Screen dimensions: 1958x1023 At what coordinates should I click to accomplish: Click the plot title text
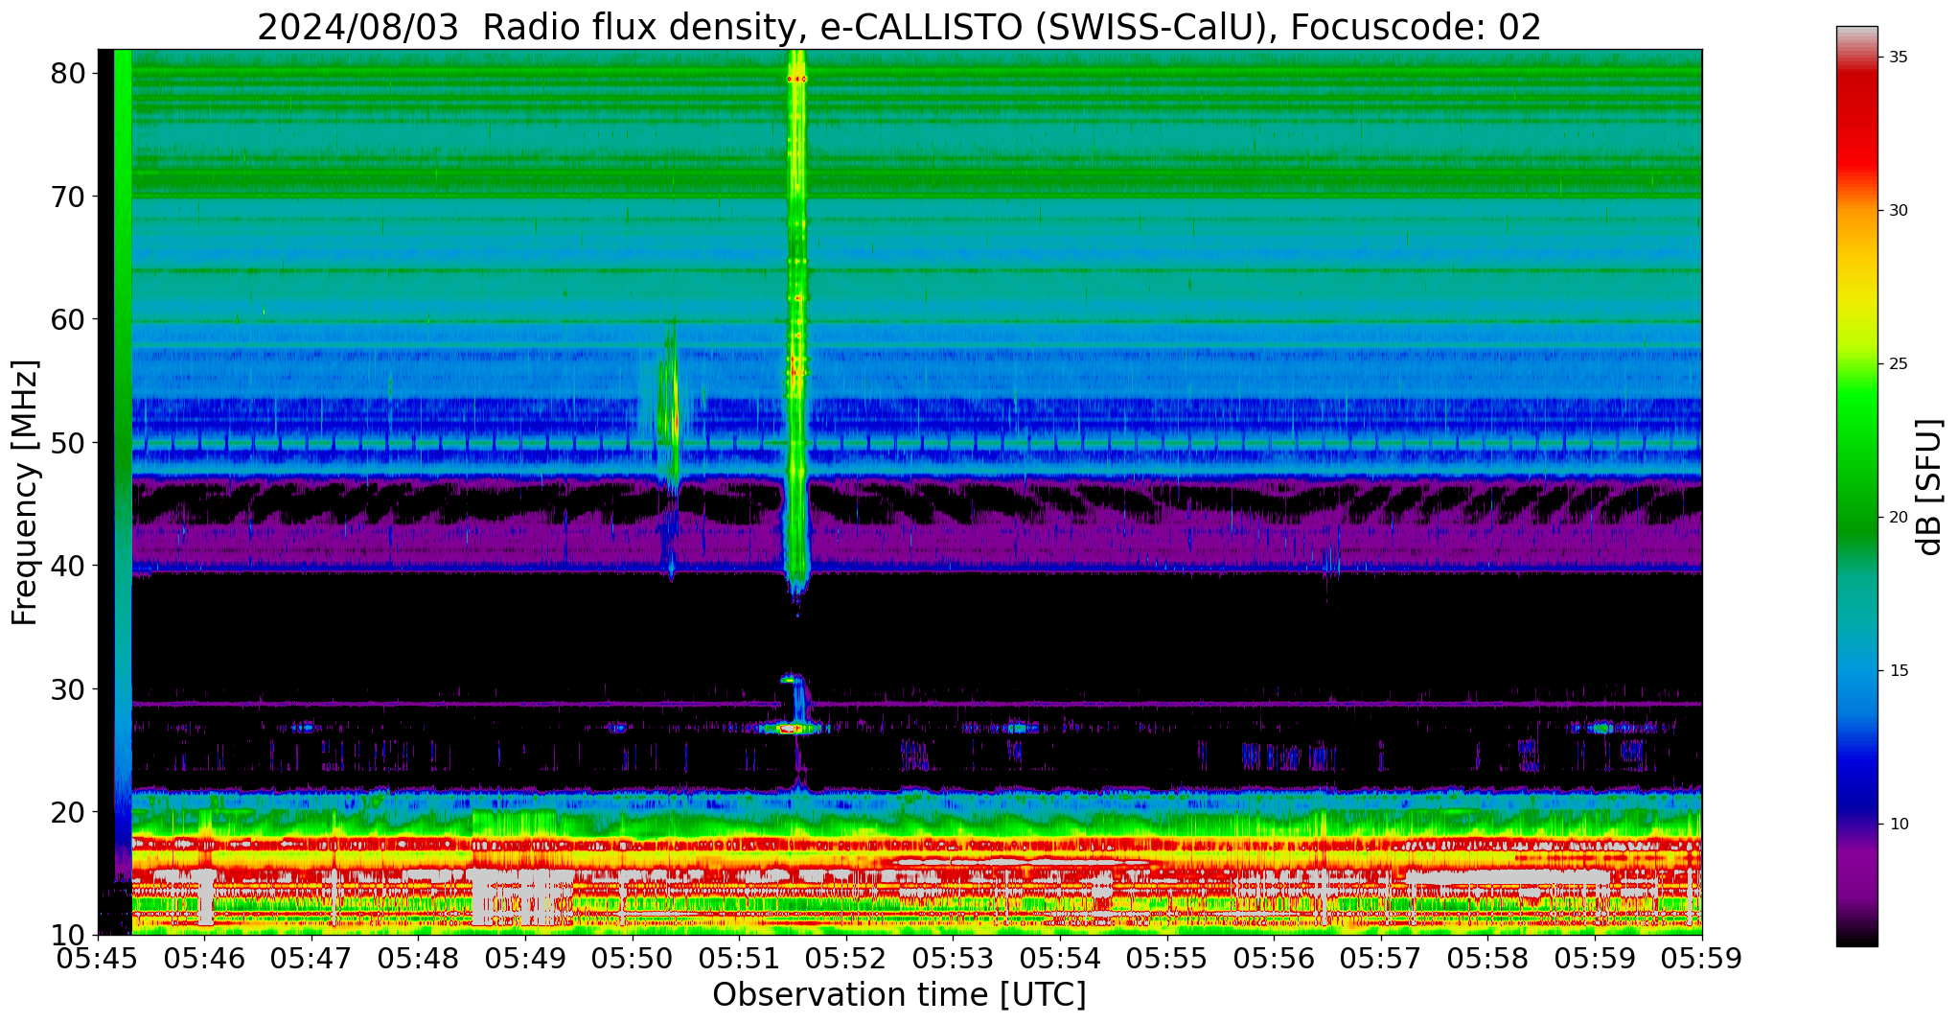(x=899, y=27)
